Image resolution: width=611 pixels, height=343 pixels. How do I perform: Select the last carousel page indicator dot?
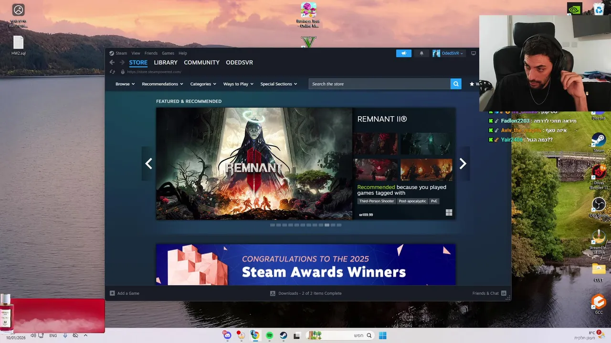coord(339,225)
